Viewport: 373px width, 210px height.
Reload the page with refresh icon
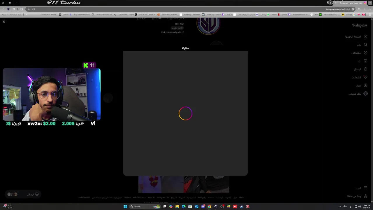coord(359,9)
